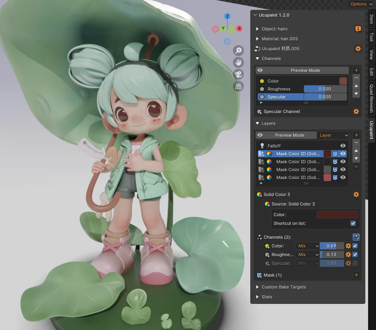The image size is (376, 330).
Task: Add new layer with plus icon
Action: (356, 135)
